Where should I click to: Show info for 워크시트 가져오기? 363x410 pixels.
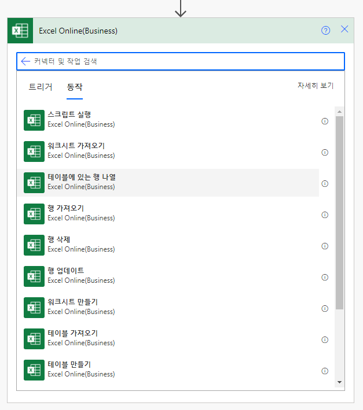click(325, 153)
